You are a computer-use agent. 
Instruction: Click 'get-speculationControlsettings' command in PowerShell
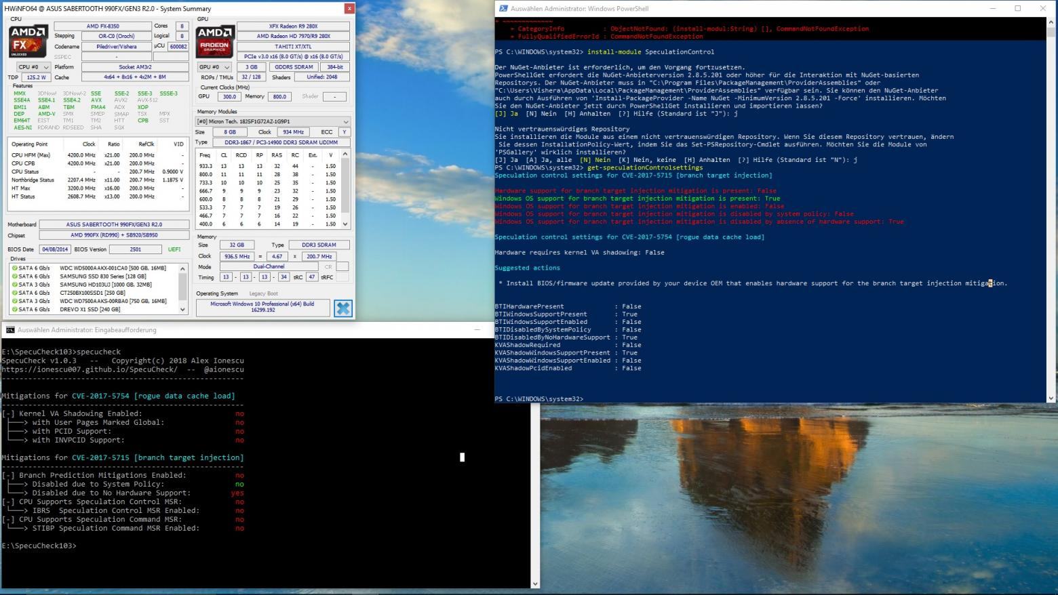tap(645, 167)
